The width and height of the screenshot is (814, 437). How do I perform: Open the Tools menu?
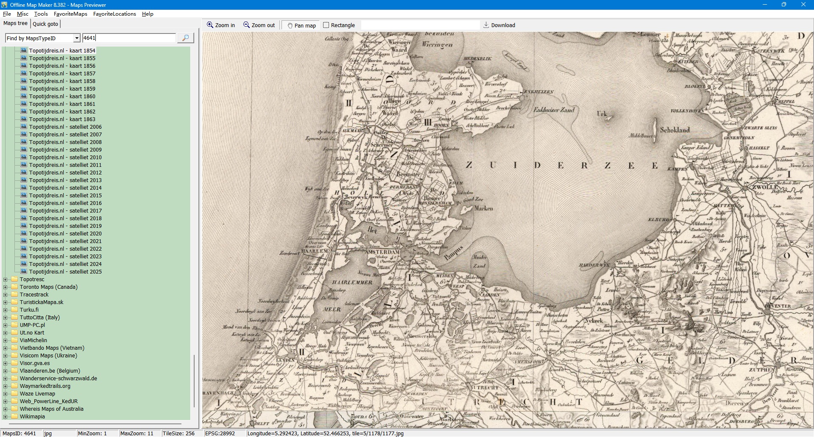tap(41, 14)
